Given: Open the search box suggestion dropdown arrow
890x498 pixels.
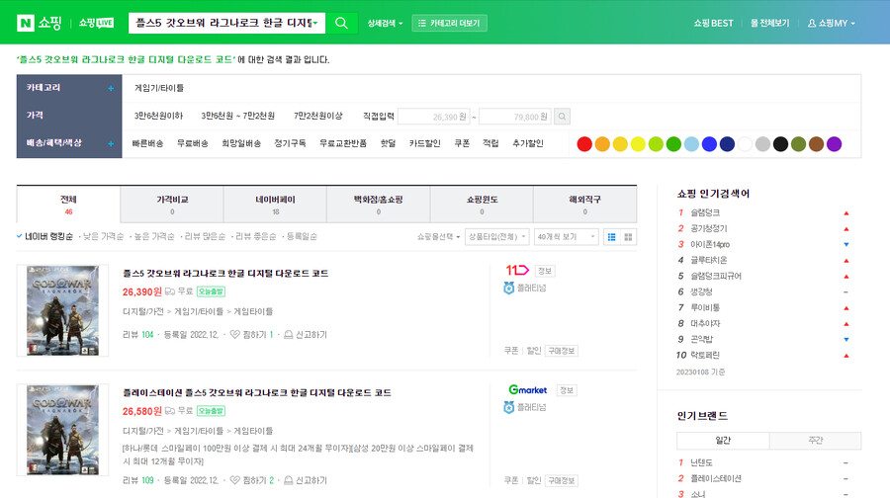Looking at the screenshot, I should (315, 24).
